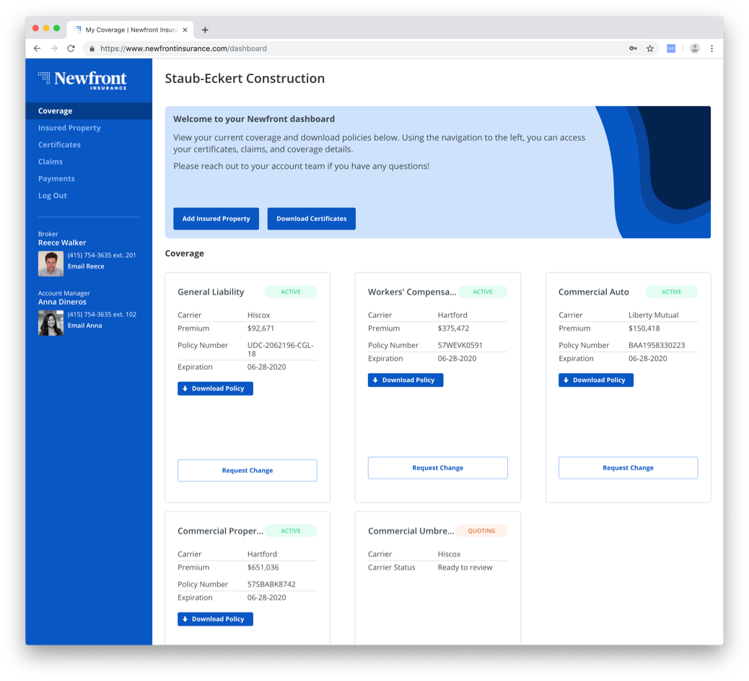The height and width of the screenshot is (681, 749).
Task: Request Change on Commercial Auto card
Action: pyautogui.click(x=628, y=468)
